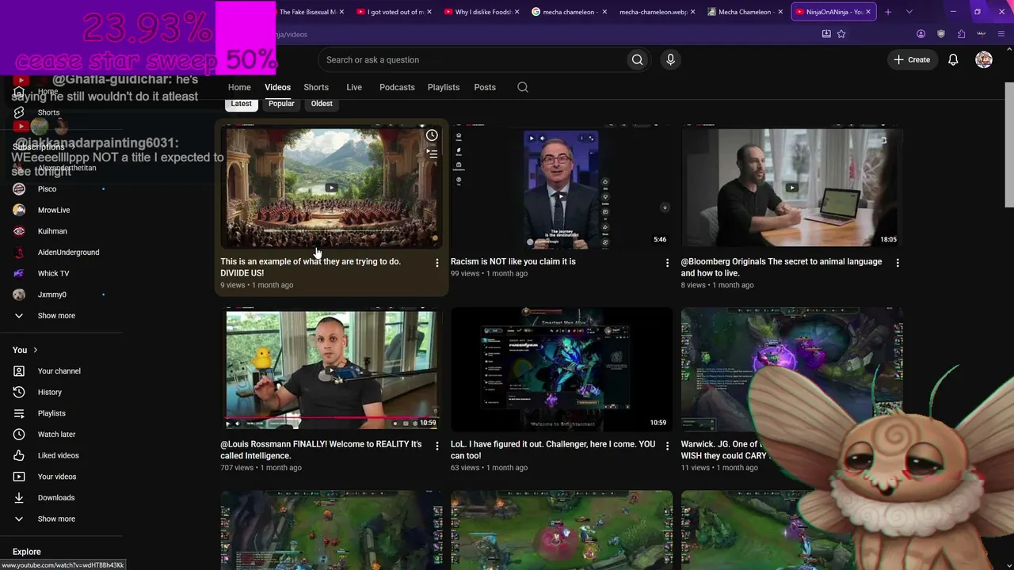Open options for the DIVIIDE US video
The width and height of the screenshot is (1014, 570).
tap(436, 263)
